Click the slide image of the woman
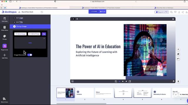The image size is (188, 105). 145,50
